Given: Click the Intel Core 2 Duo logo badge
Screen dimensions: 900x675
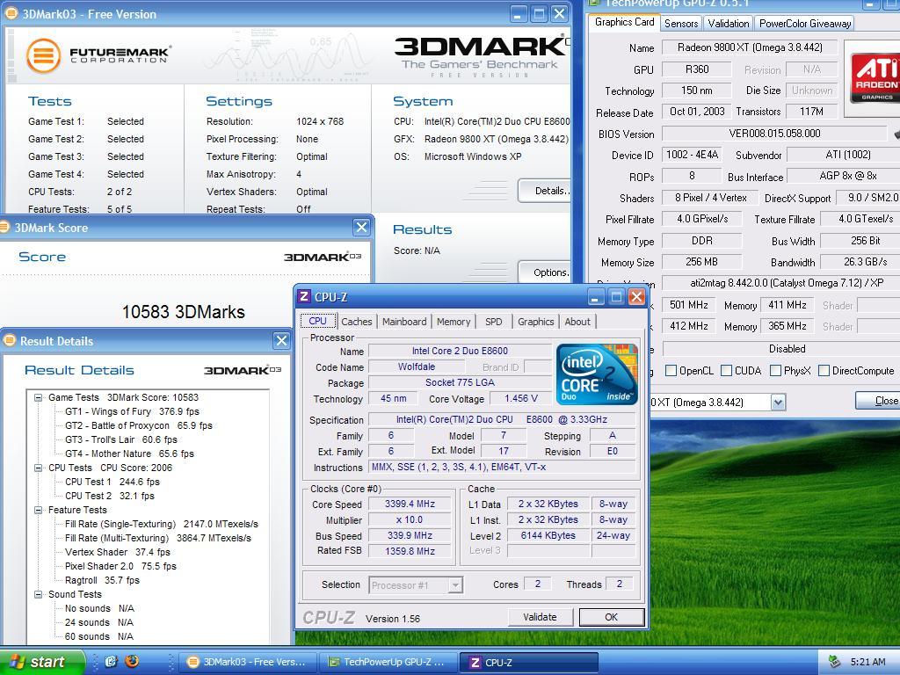Looking at the screenshot, I should pyautogui.click(x=597, y=374).
